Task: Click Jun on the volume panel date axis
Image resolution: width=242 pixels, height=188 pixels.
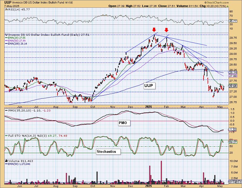Action: [x=20, y=186]
